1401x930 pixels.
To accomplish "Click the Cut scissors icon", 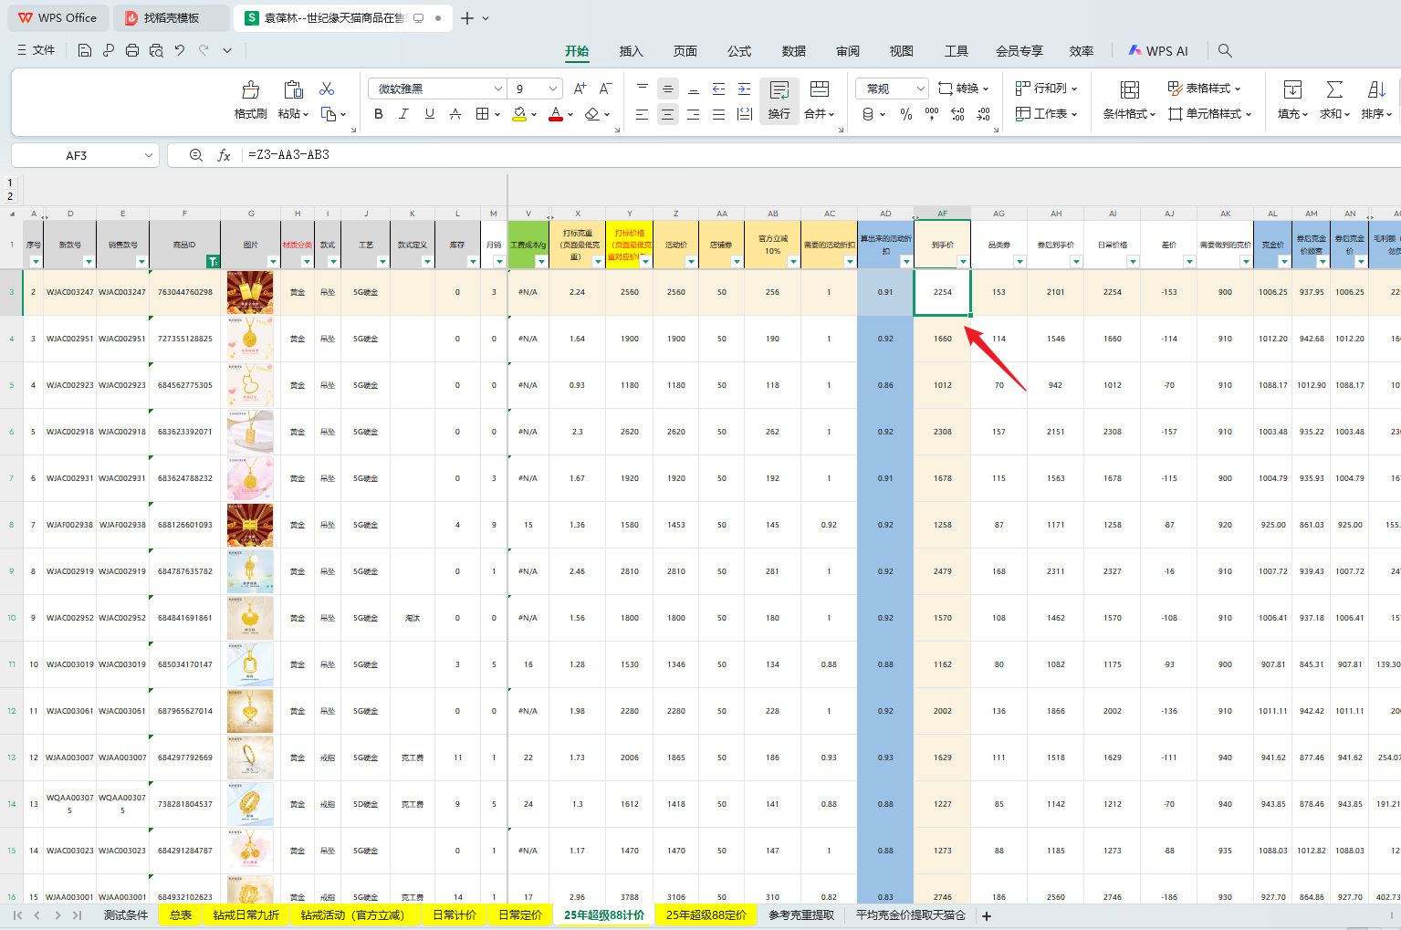I will [x=327, y=89].
